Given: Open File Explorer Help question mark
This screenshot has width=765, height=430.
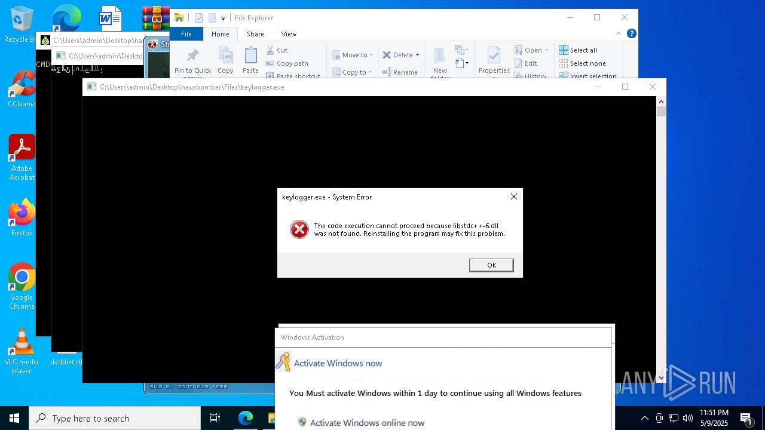Looking at the screenshot, I should click(x=631, y=34).
